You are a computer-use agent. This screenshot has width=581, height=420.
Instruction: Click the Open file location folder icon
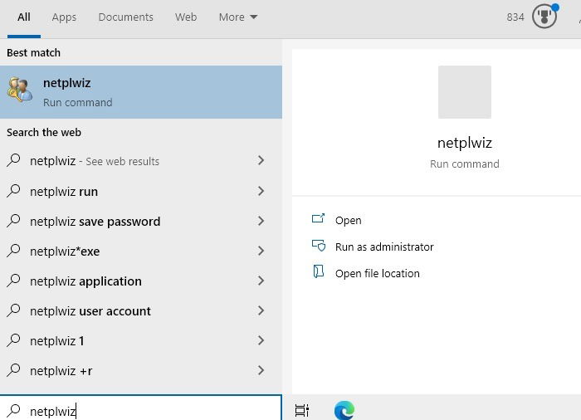pos(318,271)
